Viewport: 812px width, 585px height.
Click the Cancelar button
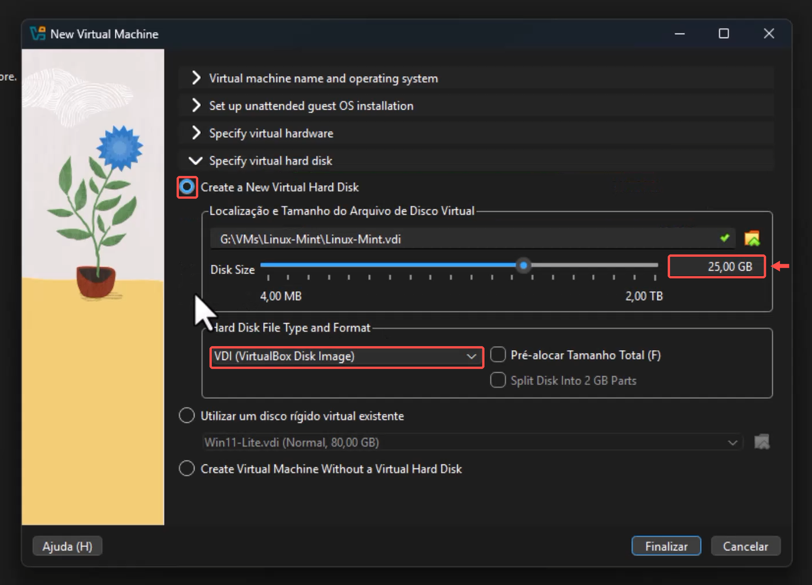pos(746,546)
